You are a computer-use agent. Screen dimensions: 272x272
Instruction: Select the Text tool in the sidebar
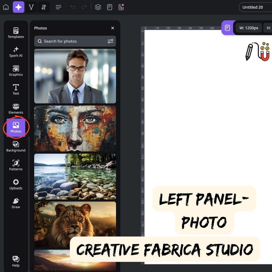point(16,90)
